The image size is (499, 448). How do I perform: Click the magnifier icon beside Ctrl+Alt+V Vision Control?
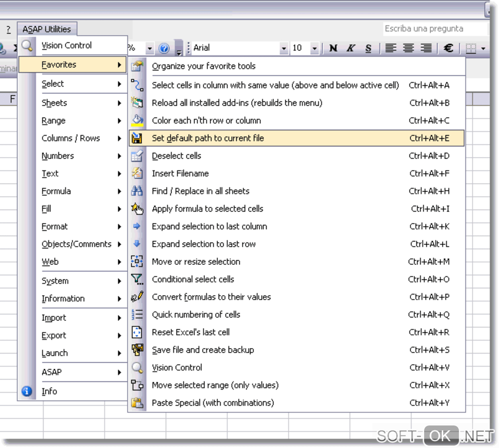(137, 367)
